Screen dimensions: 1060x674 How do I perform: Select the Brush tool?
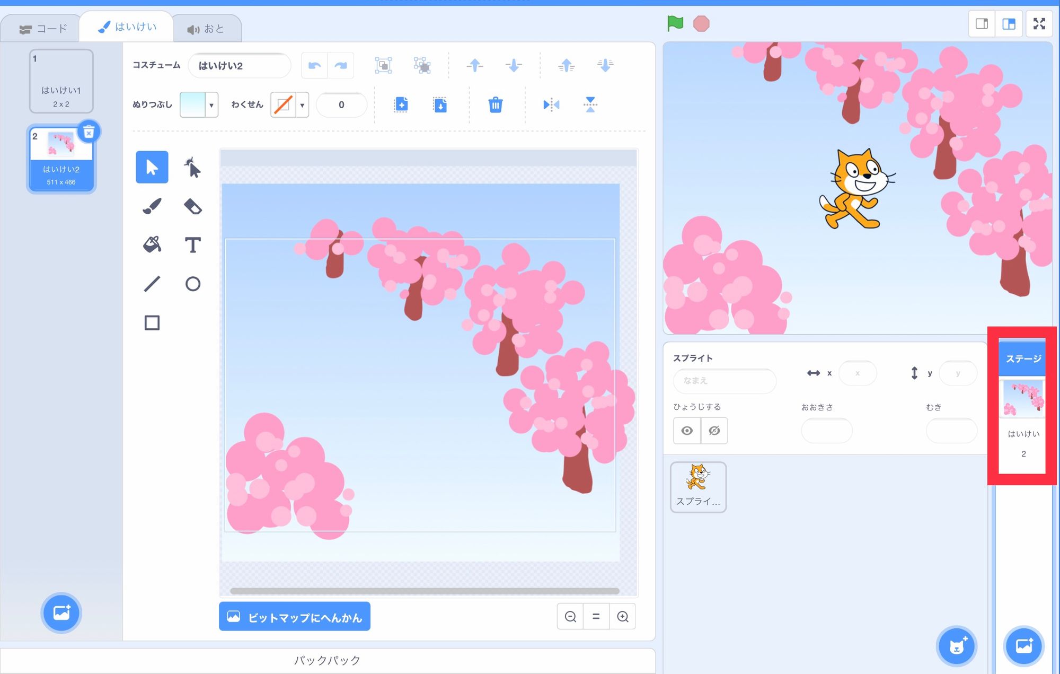[152, 206]
